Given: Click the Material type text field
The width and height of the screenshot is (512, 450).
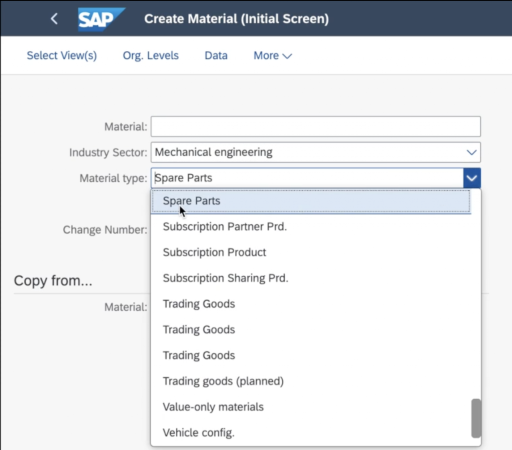Looking at the screenshot, I should (306, 178).
